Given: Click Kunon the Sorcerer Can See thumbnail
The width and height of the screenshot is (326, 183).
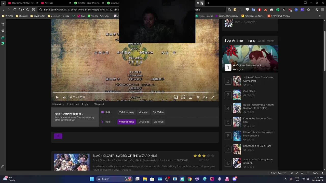Looking at the screenshot, I should (x=237, y=122).
